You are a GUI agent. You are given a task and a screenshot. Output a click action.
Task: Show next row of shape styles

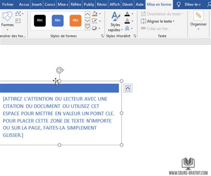pyautogui.click(x=87, y=20)
